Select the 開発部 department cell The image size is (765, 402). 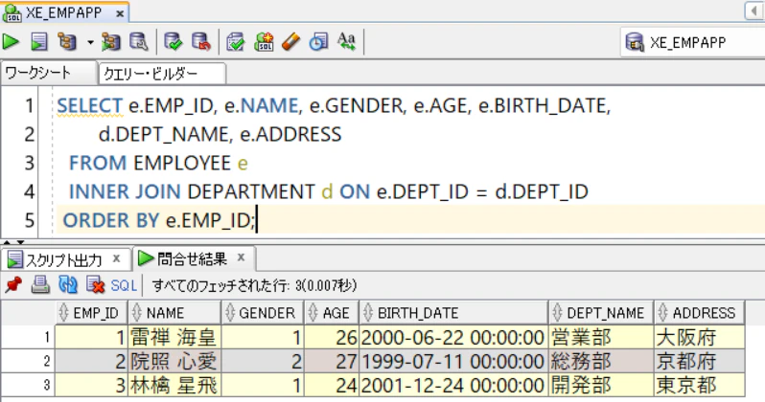pos(601,385)
